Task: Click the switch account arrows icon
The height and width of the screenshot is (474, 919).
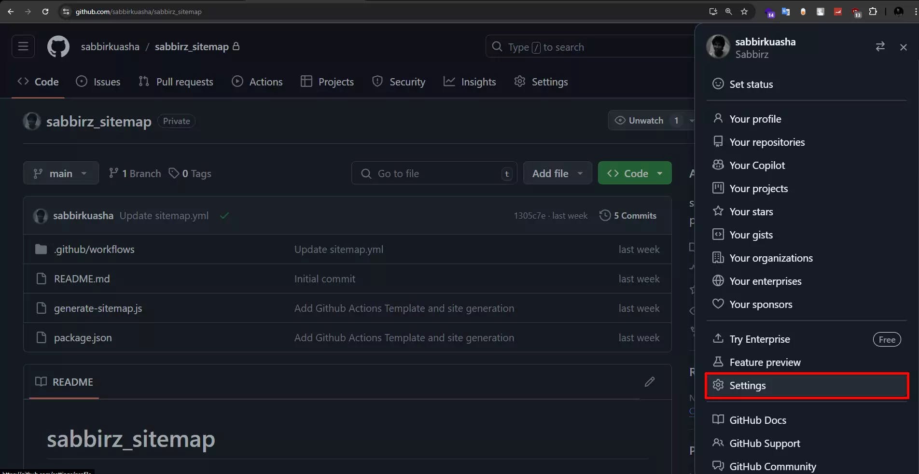Action: [x=880, y=46]
